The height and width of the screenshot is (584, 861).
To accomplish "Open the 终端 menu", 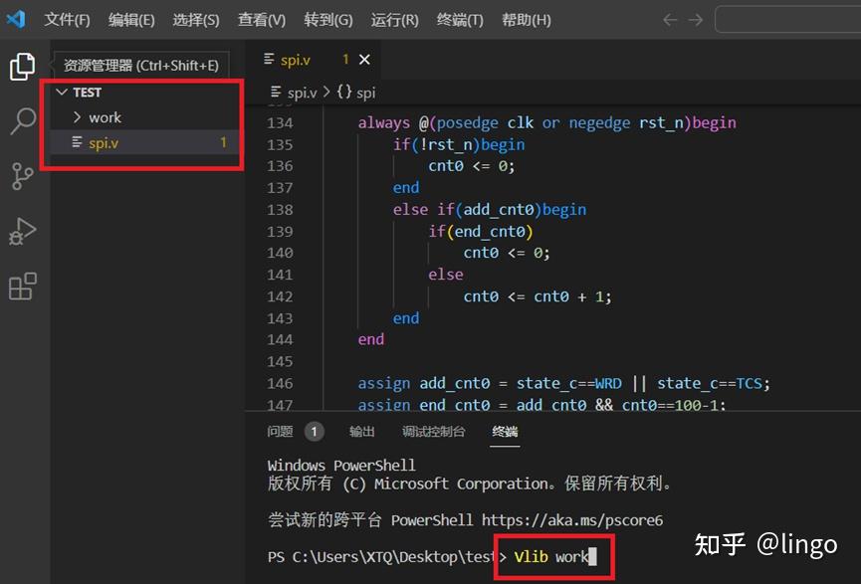I will (x=459, y=18).
